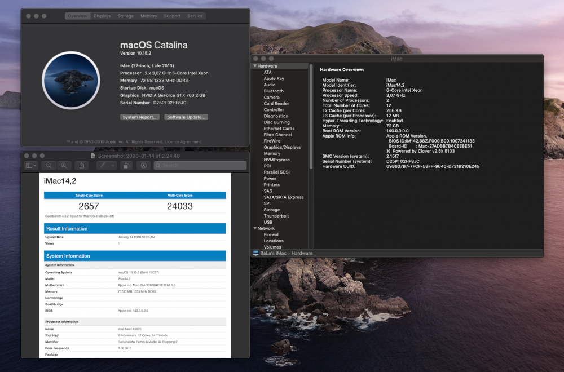Click the computer icon in path bar

255,254
